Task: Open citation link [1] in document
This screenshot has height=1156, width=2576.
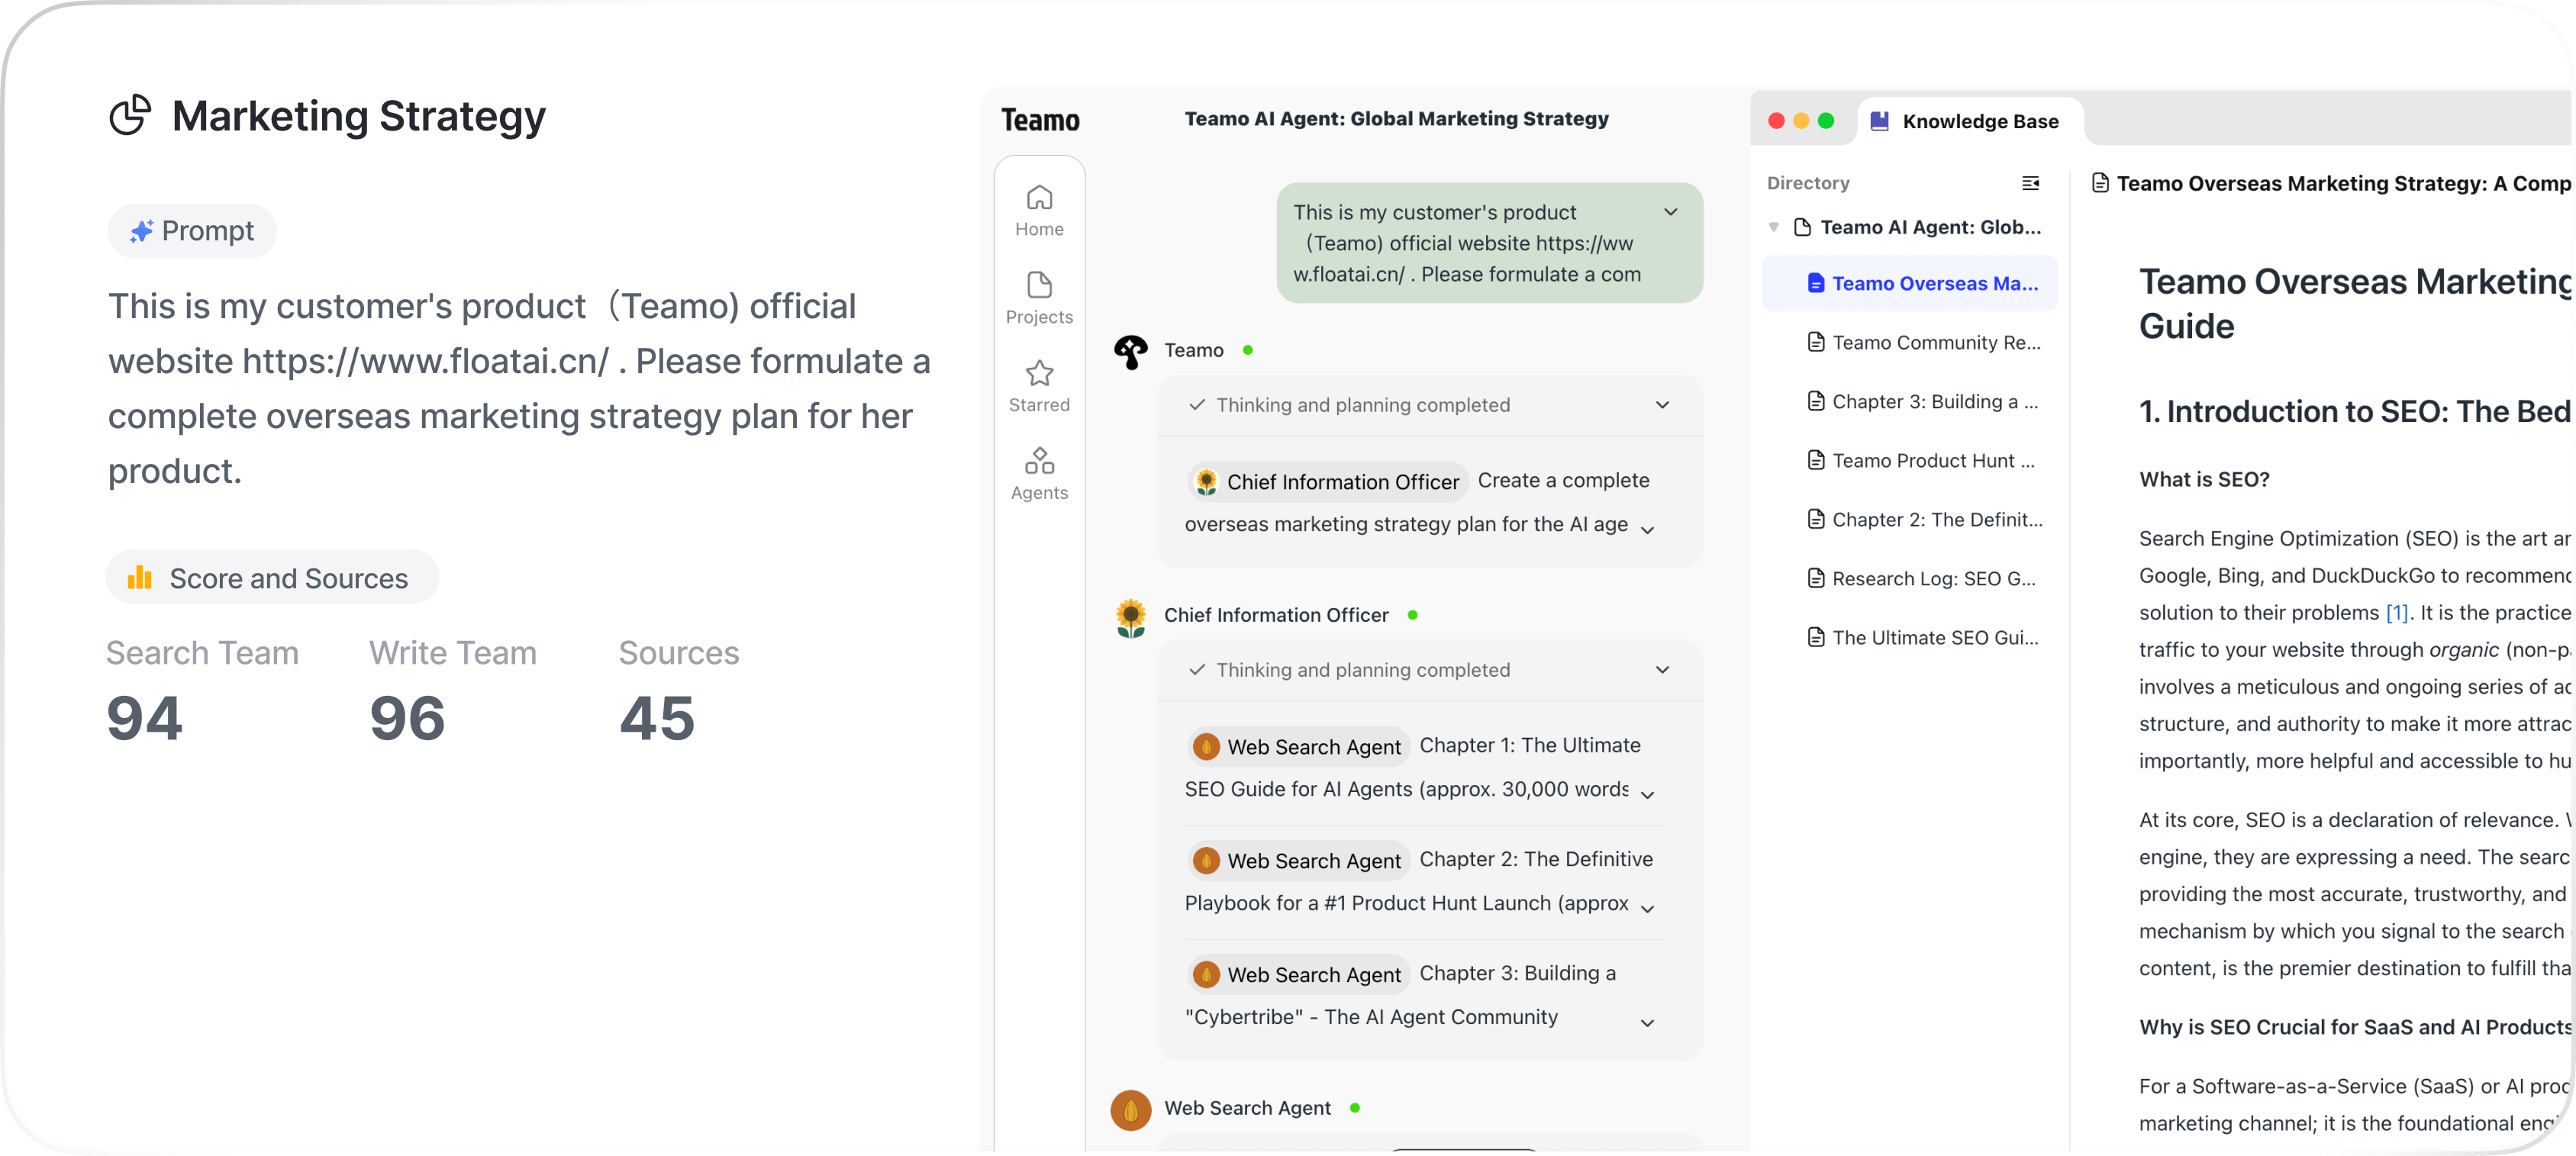Action: tap(2396, 613)
